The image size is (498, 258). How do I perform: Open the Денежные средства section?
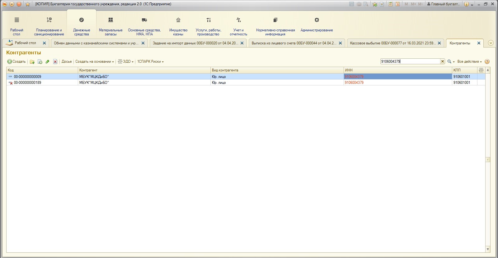coord(82,25)
